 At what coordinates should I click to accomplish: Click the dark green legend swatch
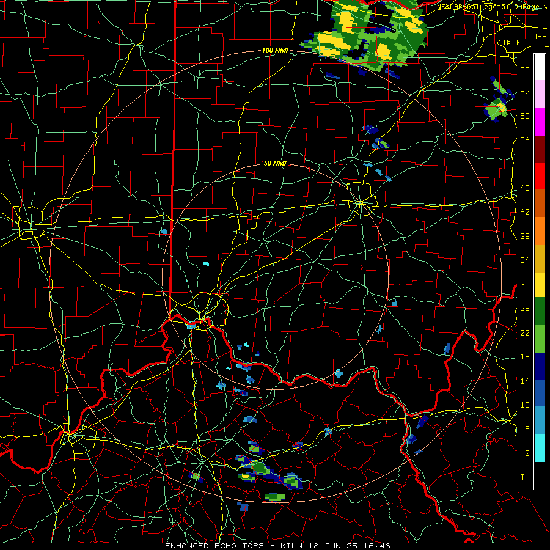coord(540,311)
